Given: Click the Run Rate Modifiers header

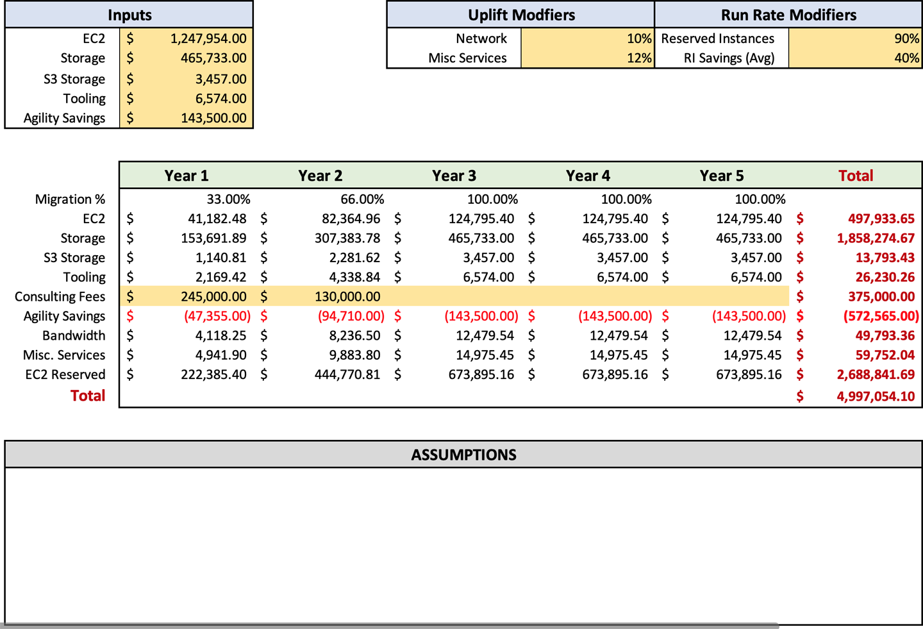Looking at the screenshot, I should [x=788, y=15].
